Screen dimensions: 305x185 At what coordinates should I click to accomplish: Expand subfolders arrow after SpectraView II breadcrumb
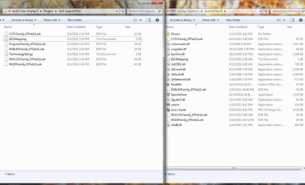225,11
